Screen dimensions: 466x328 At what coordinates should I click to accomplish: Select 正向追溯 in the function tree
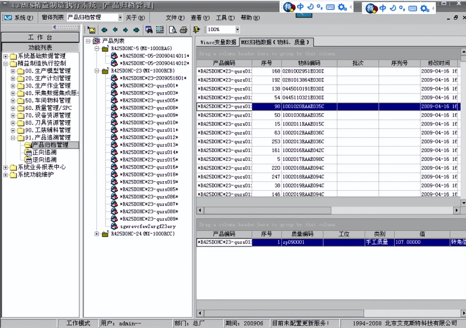point(44,152)
